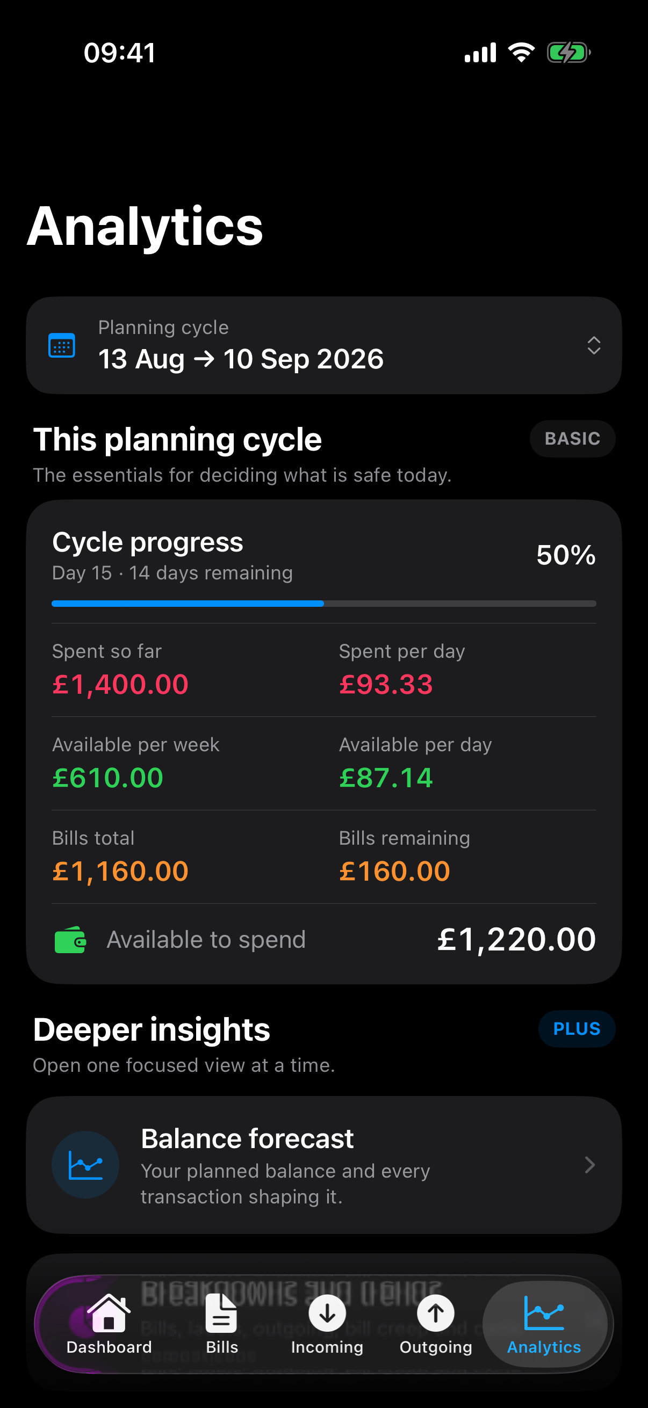The width and height of the screenshot is (648, 1408).
Task: Open the Dashboard house icon tab
Action: pos(109,1313)
